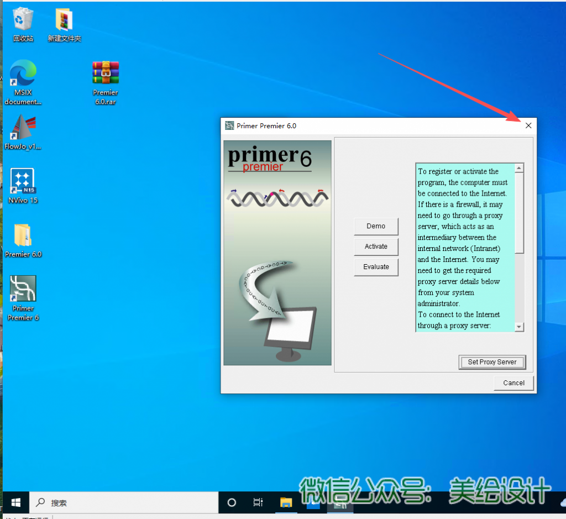The height and width of the screenshot is (519, 566).
Task: Close the Primer Premier 6.0 window
Action: [528, 125]
